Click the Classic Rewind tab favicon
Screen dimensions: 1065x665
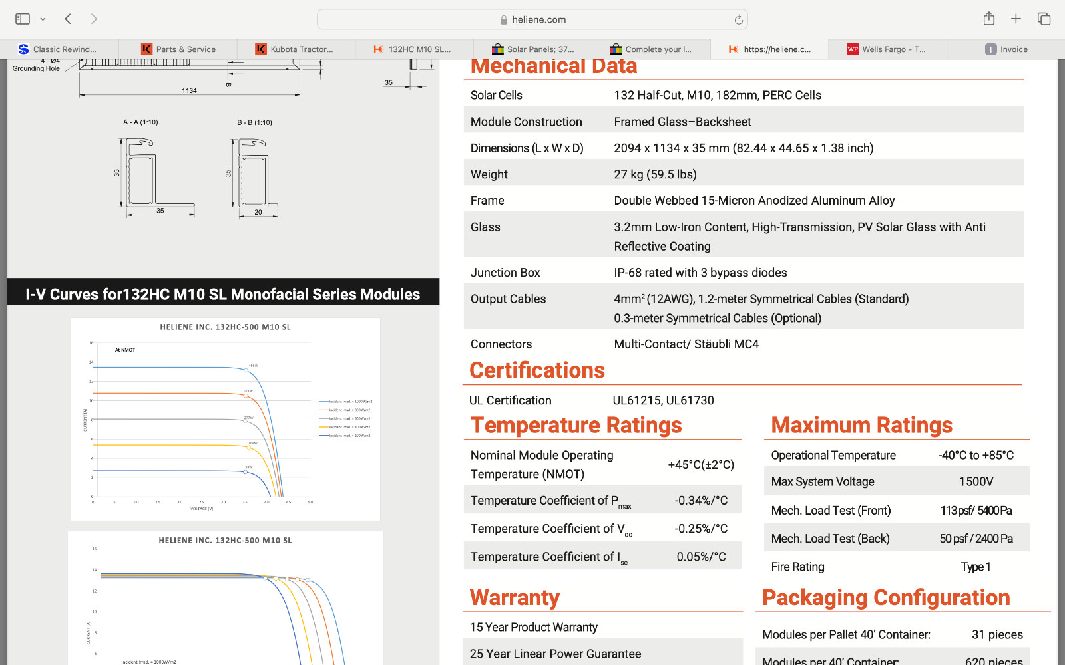24,49
